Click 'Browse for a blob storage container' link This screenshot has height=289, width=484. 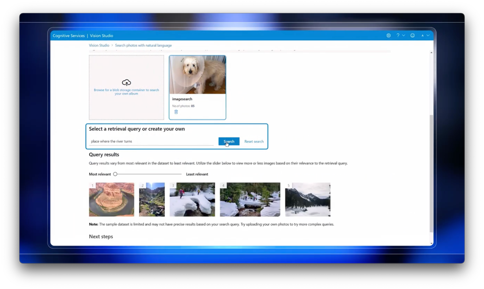(126, 91)
